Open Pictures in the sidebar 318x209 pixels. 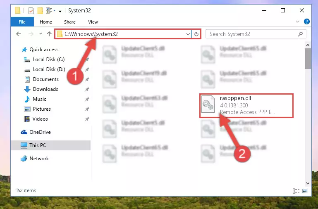click(x=42, y=109)
